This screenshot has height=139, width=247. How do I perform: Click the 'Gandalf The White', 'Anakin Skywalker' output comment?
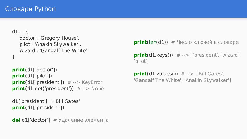pyautogui.click(x=182, y=80)
